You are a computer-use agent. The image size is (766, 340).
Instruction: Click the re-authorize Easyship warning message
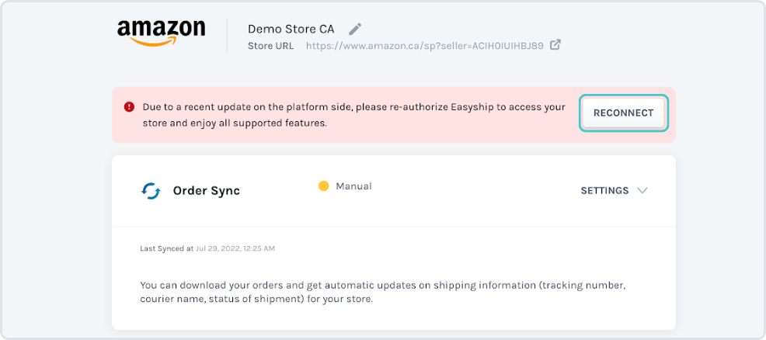tap(353, 115)
